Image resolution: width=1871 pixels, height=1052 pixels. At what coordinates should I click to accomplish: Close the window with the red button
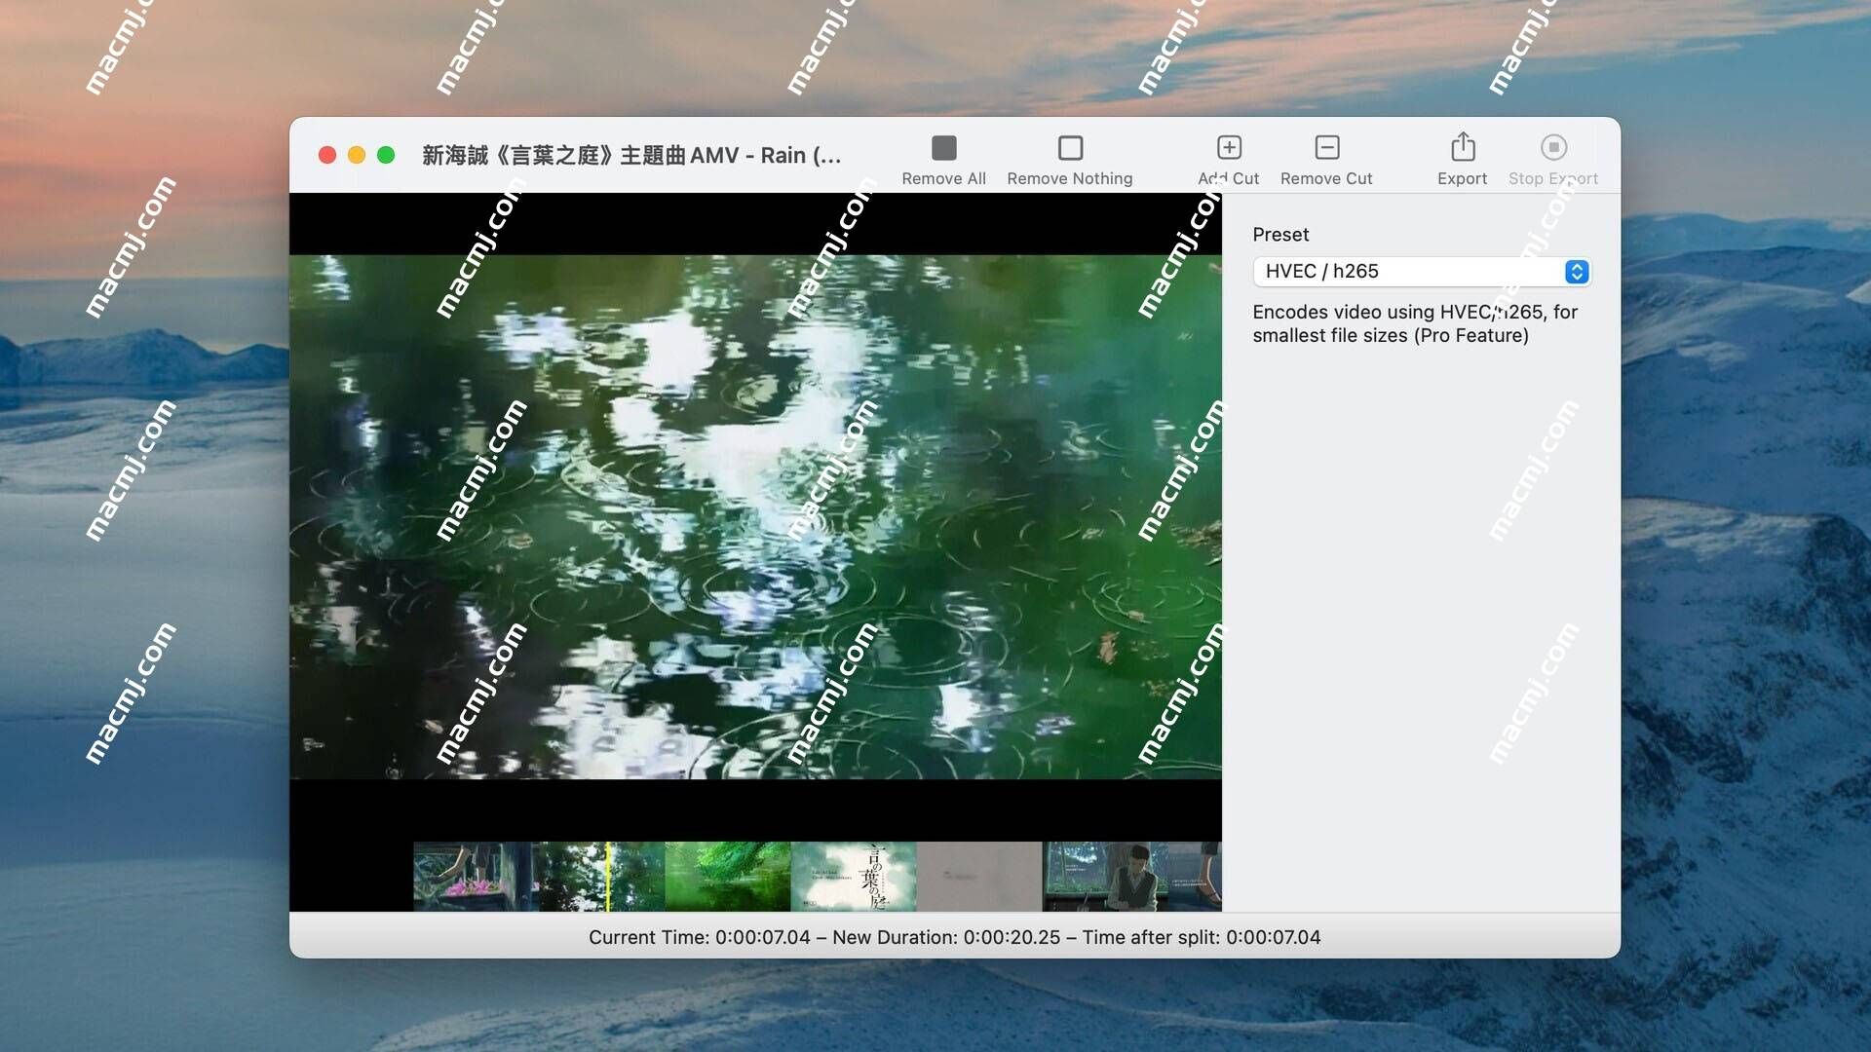coord(327,155)
